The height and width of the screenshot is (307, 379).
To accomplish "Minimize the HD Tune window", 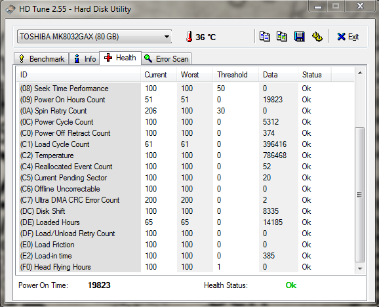I will point(318,7).
